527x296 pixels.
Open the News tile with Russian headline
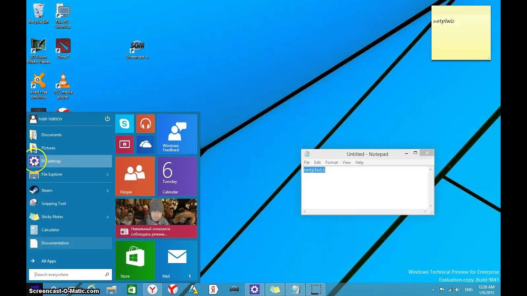pyautogui.click(x=156, y=218)
